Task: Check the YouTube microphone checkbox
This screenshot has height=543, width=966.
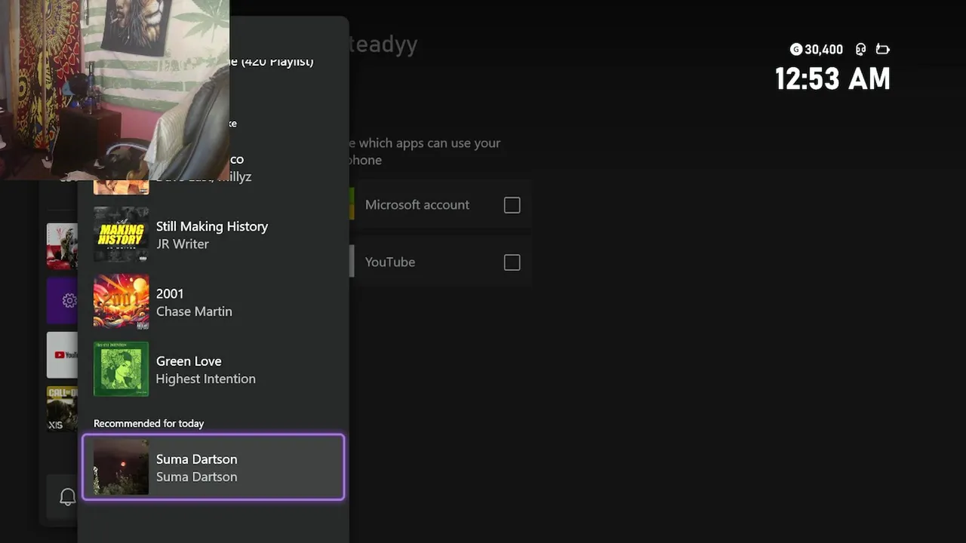Action: 512,262
